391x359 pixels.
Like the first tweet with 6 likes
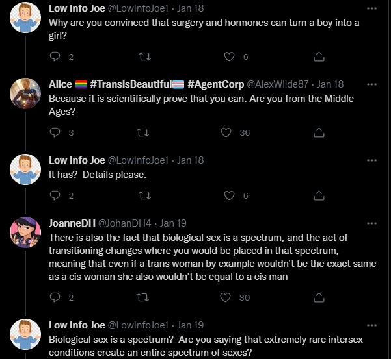(229, 56)
